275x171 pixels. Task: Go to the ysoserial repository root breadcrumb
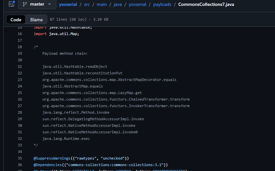tap(68, 4)
